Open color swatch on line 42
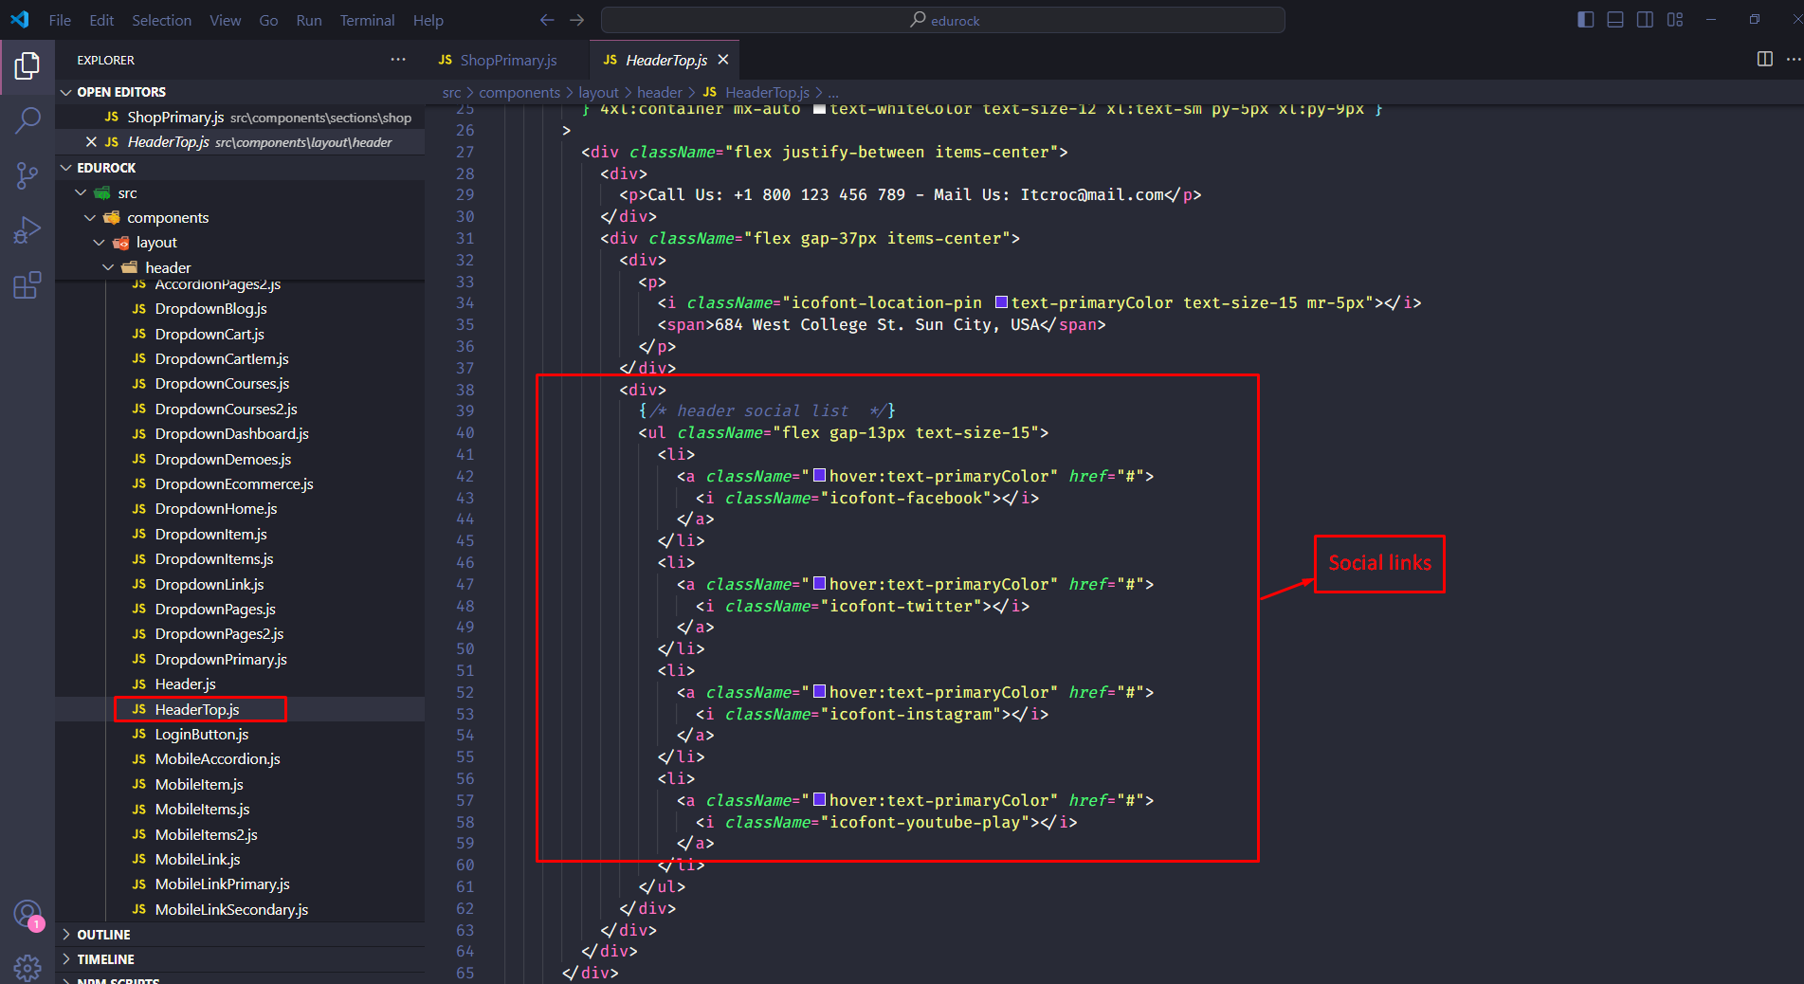Screen dimensions: 1804x984 point(820,476)
